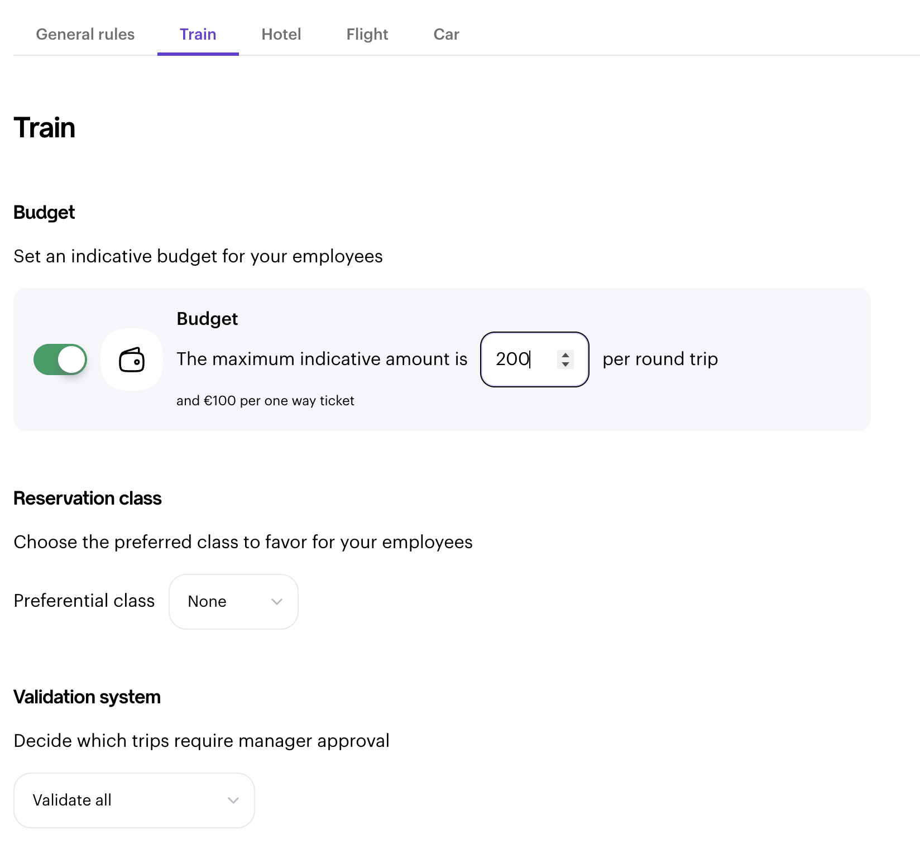This screenshot has width=920, height=844.
Task: Click 'The maximum indicative amount is' text
Action: tap(322, 359)
